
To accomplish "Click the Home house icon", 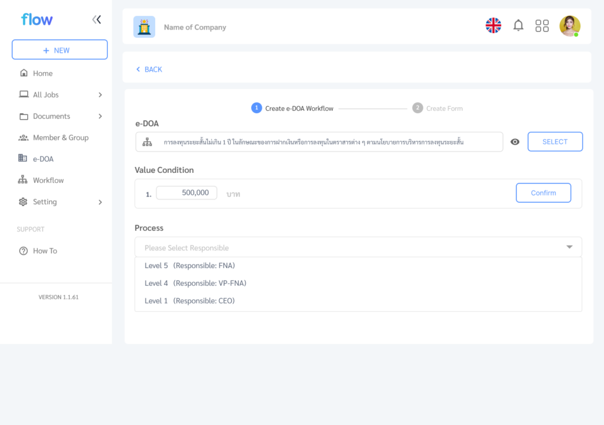I will coord(24,73).
